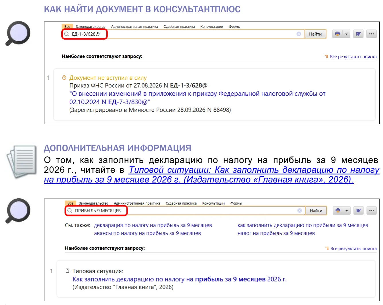Expand the print options arrow in the ЕД-1-3/628@ panel
Viewport: 383px width, 305px height.
point(346,34)
